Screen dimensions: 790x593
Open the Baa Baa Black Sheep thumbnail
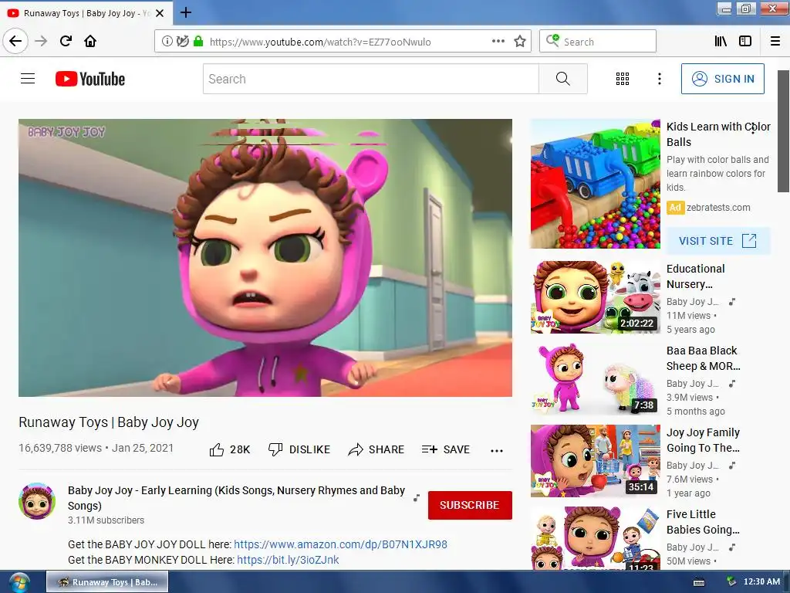595,378
